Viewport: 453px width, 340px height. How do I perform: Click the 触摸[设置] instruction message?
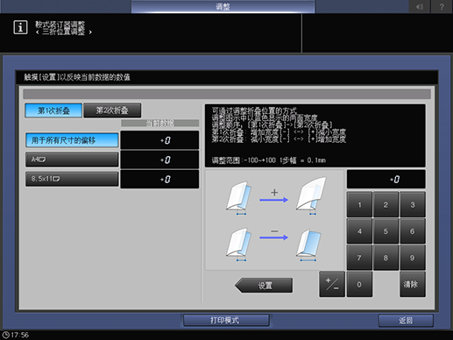pyautogui.click(x=77, y=77)
